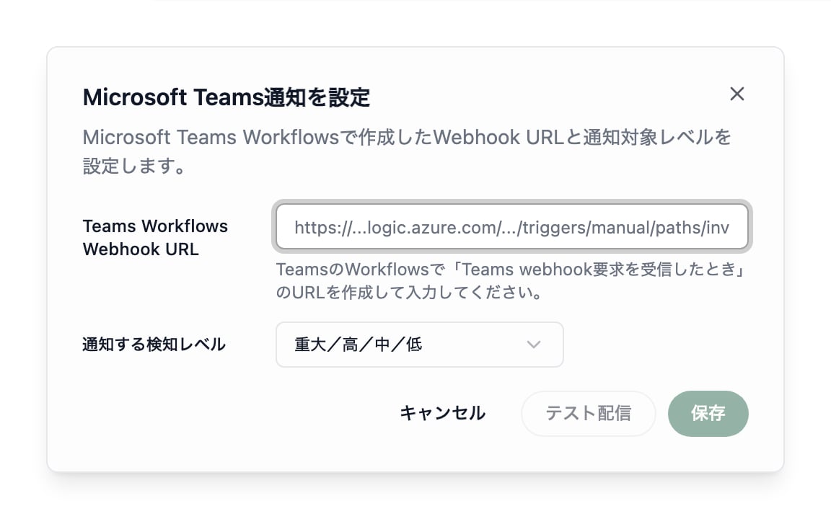Click the Teams Workflows Webhook URL label
This screenshot has height=519, width=831.
(155, 238)
